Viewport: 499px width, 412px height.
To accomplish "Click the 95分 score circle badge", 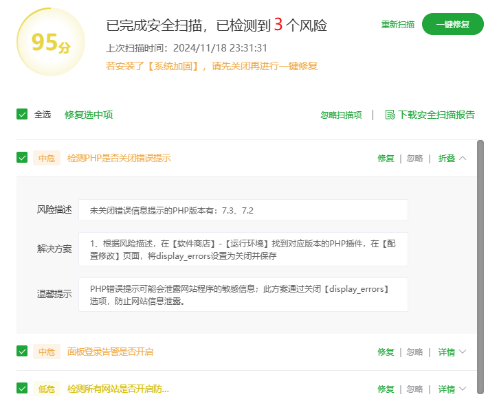I will coord(51,43).
